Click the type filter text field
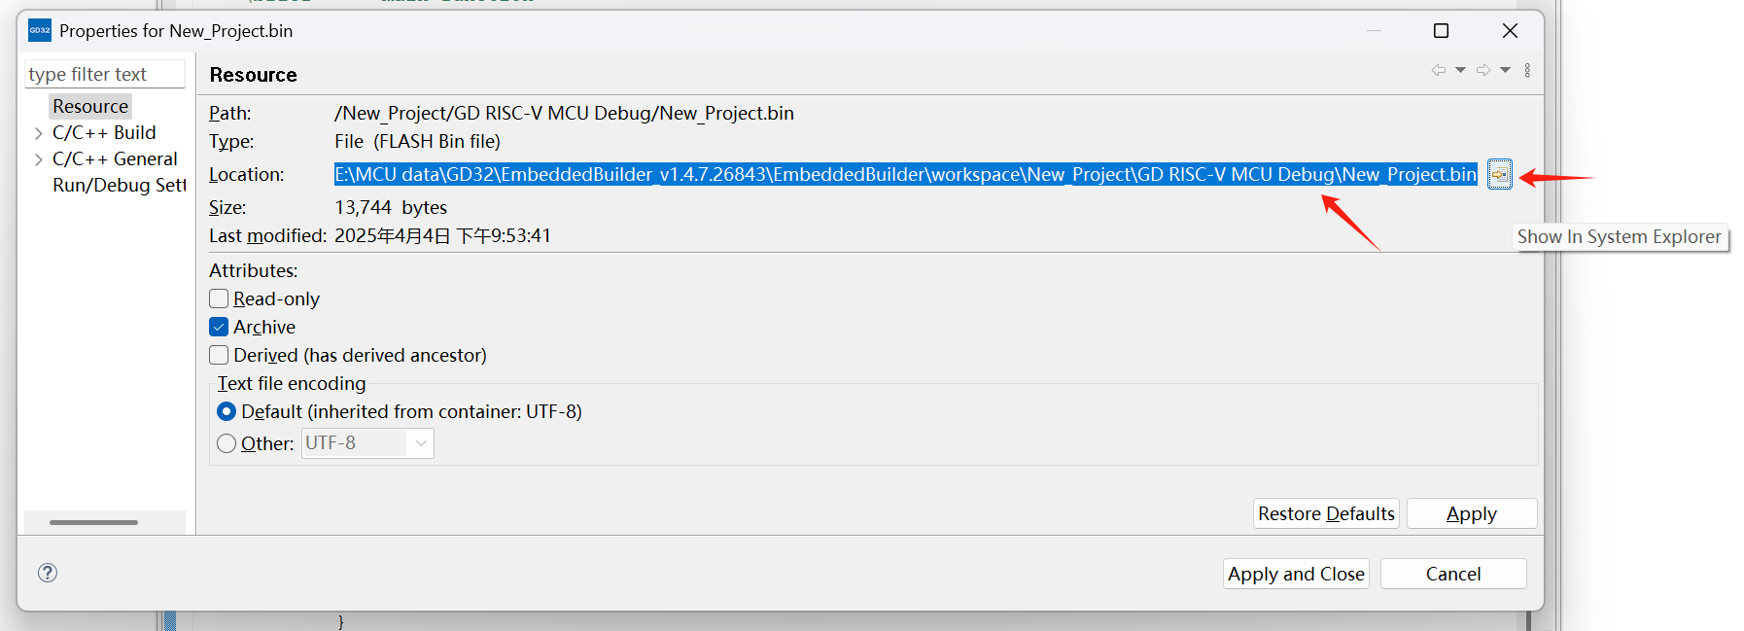Viewport: 1744px width, 631px height. pyautogui.click(x=104, y=74)
